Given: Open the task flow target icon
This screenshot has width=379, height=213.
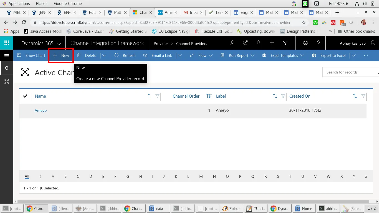Looking at the screenshot, I should coord(245,43).
